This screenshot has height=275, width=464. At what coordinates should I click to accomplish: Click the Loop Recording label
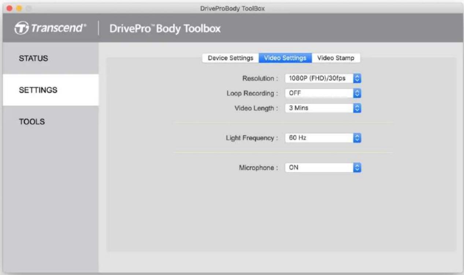pyautogui.click(x=252, y=93)
